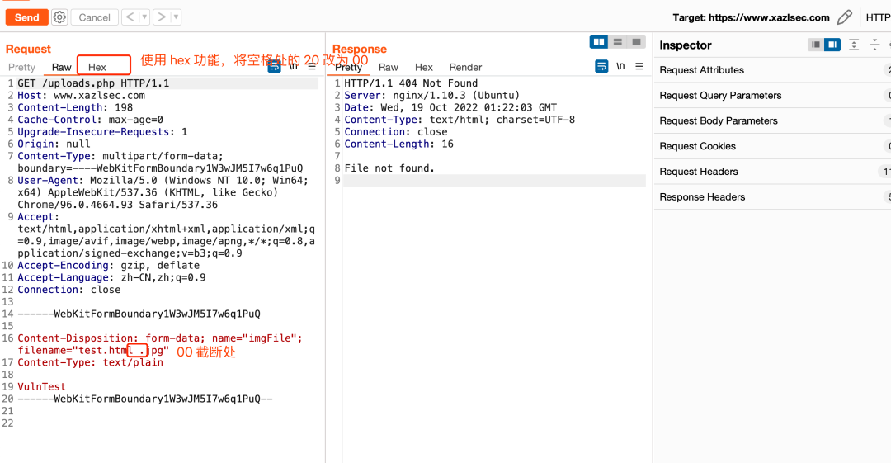The width and height of the screenshot is (891, 463).
Task: Click the Accept-Encoding: gzip, deflate header
Action: pos(109,266)
